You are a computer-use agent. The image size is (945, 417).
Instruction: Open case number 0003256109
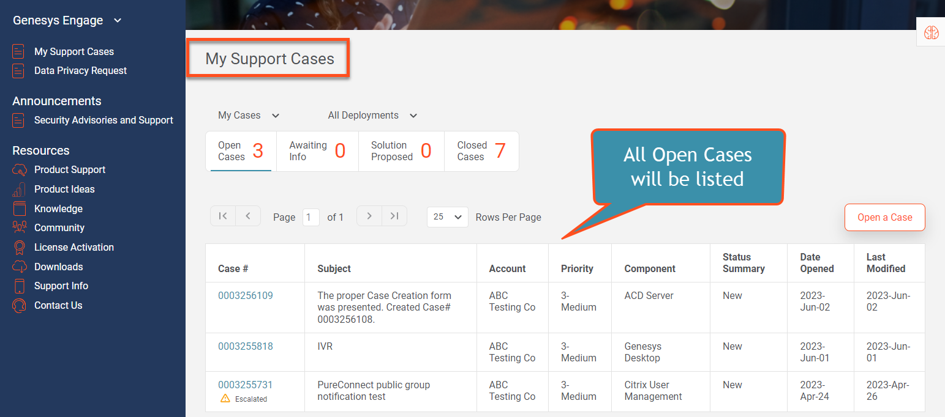[246, 295]
